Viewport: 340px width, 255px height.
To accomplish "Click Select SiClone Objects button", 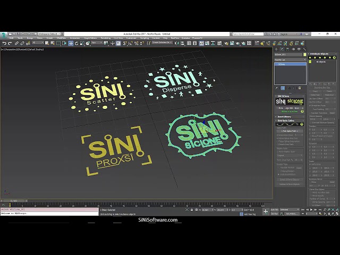I will tap(290, 180).
